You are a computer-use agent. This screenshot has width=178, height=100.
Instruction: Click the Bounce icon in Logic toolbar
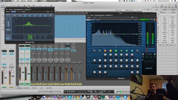[162, 6]
